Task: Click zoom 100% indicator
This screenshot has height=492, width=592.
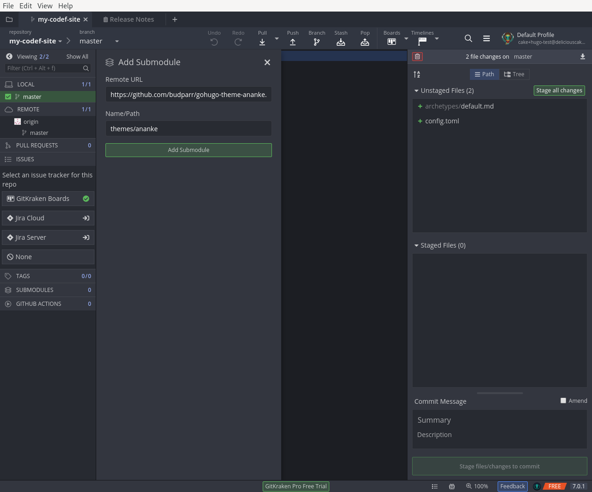Action: pos(477,486)
